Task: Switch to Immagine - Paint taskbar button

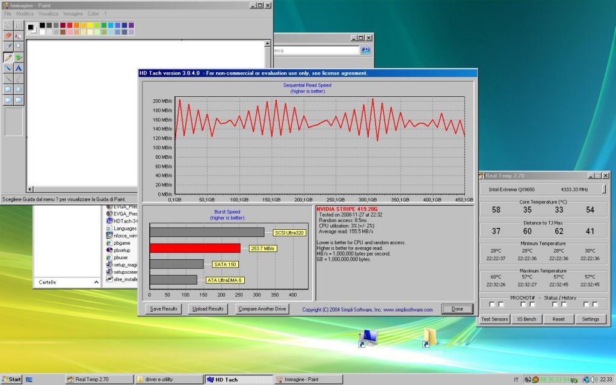Action: point(309,380)
